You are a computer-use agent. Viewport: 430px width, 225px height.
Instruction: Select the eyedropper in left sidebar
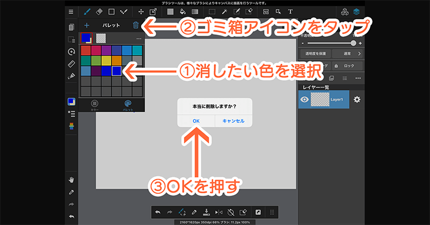[x=71, y=192]
